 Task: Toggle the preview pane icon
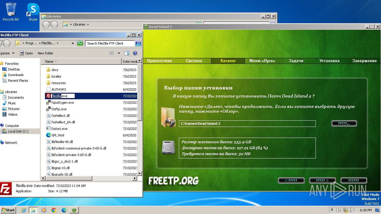(127, 53)
